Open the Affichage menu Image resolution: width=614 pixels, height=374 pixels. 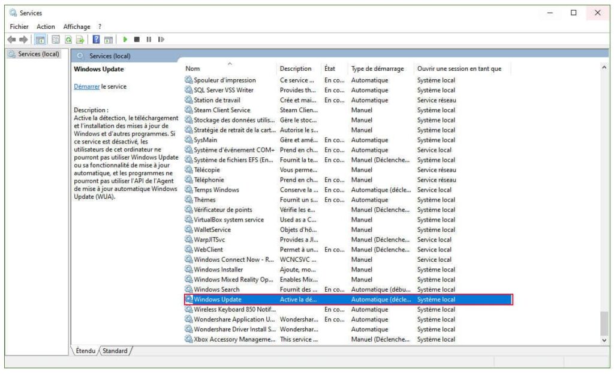point(77,26)
